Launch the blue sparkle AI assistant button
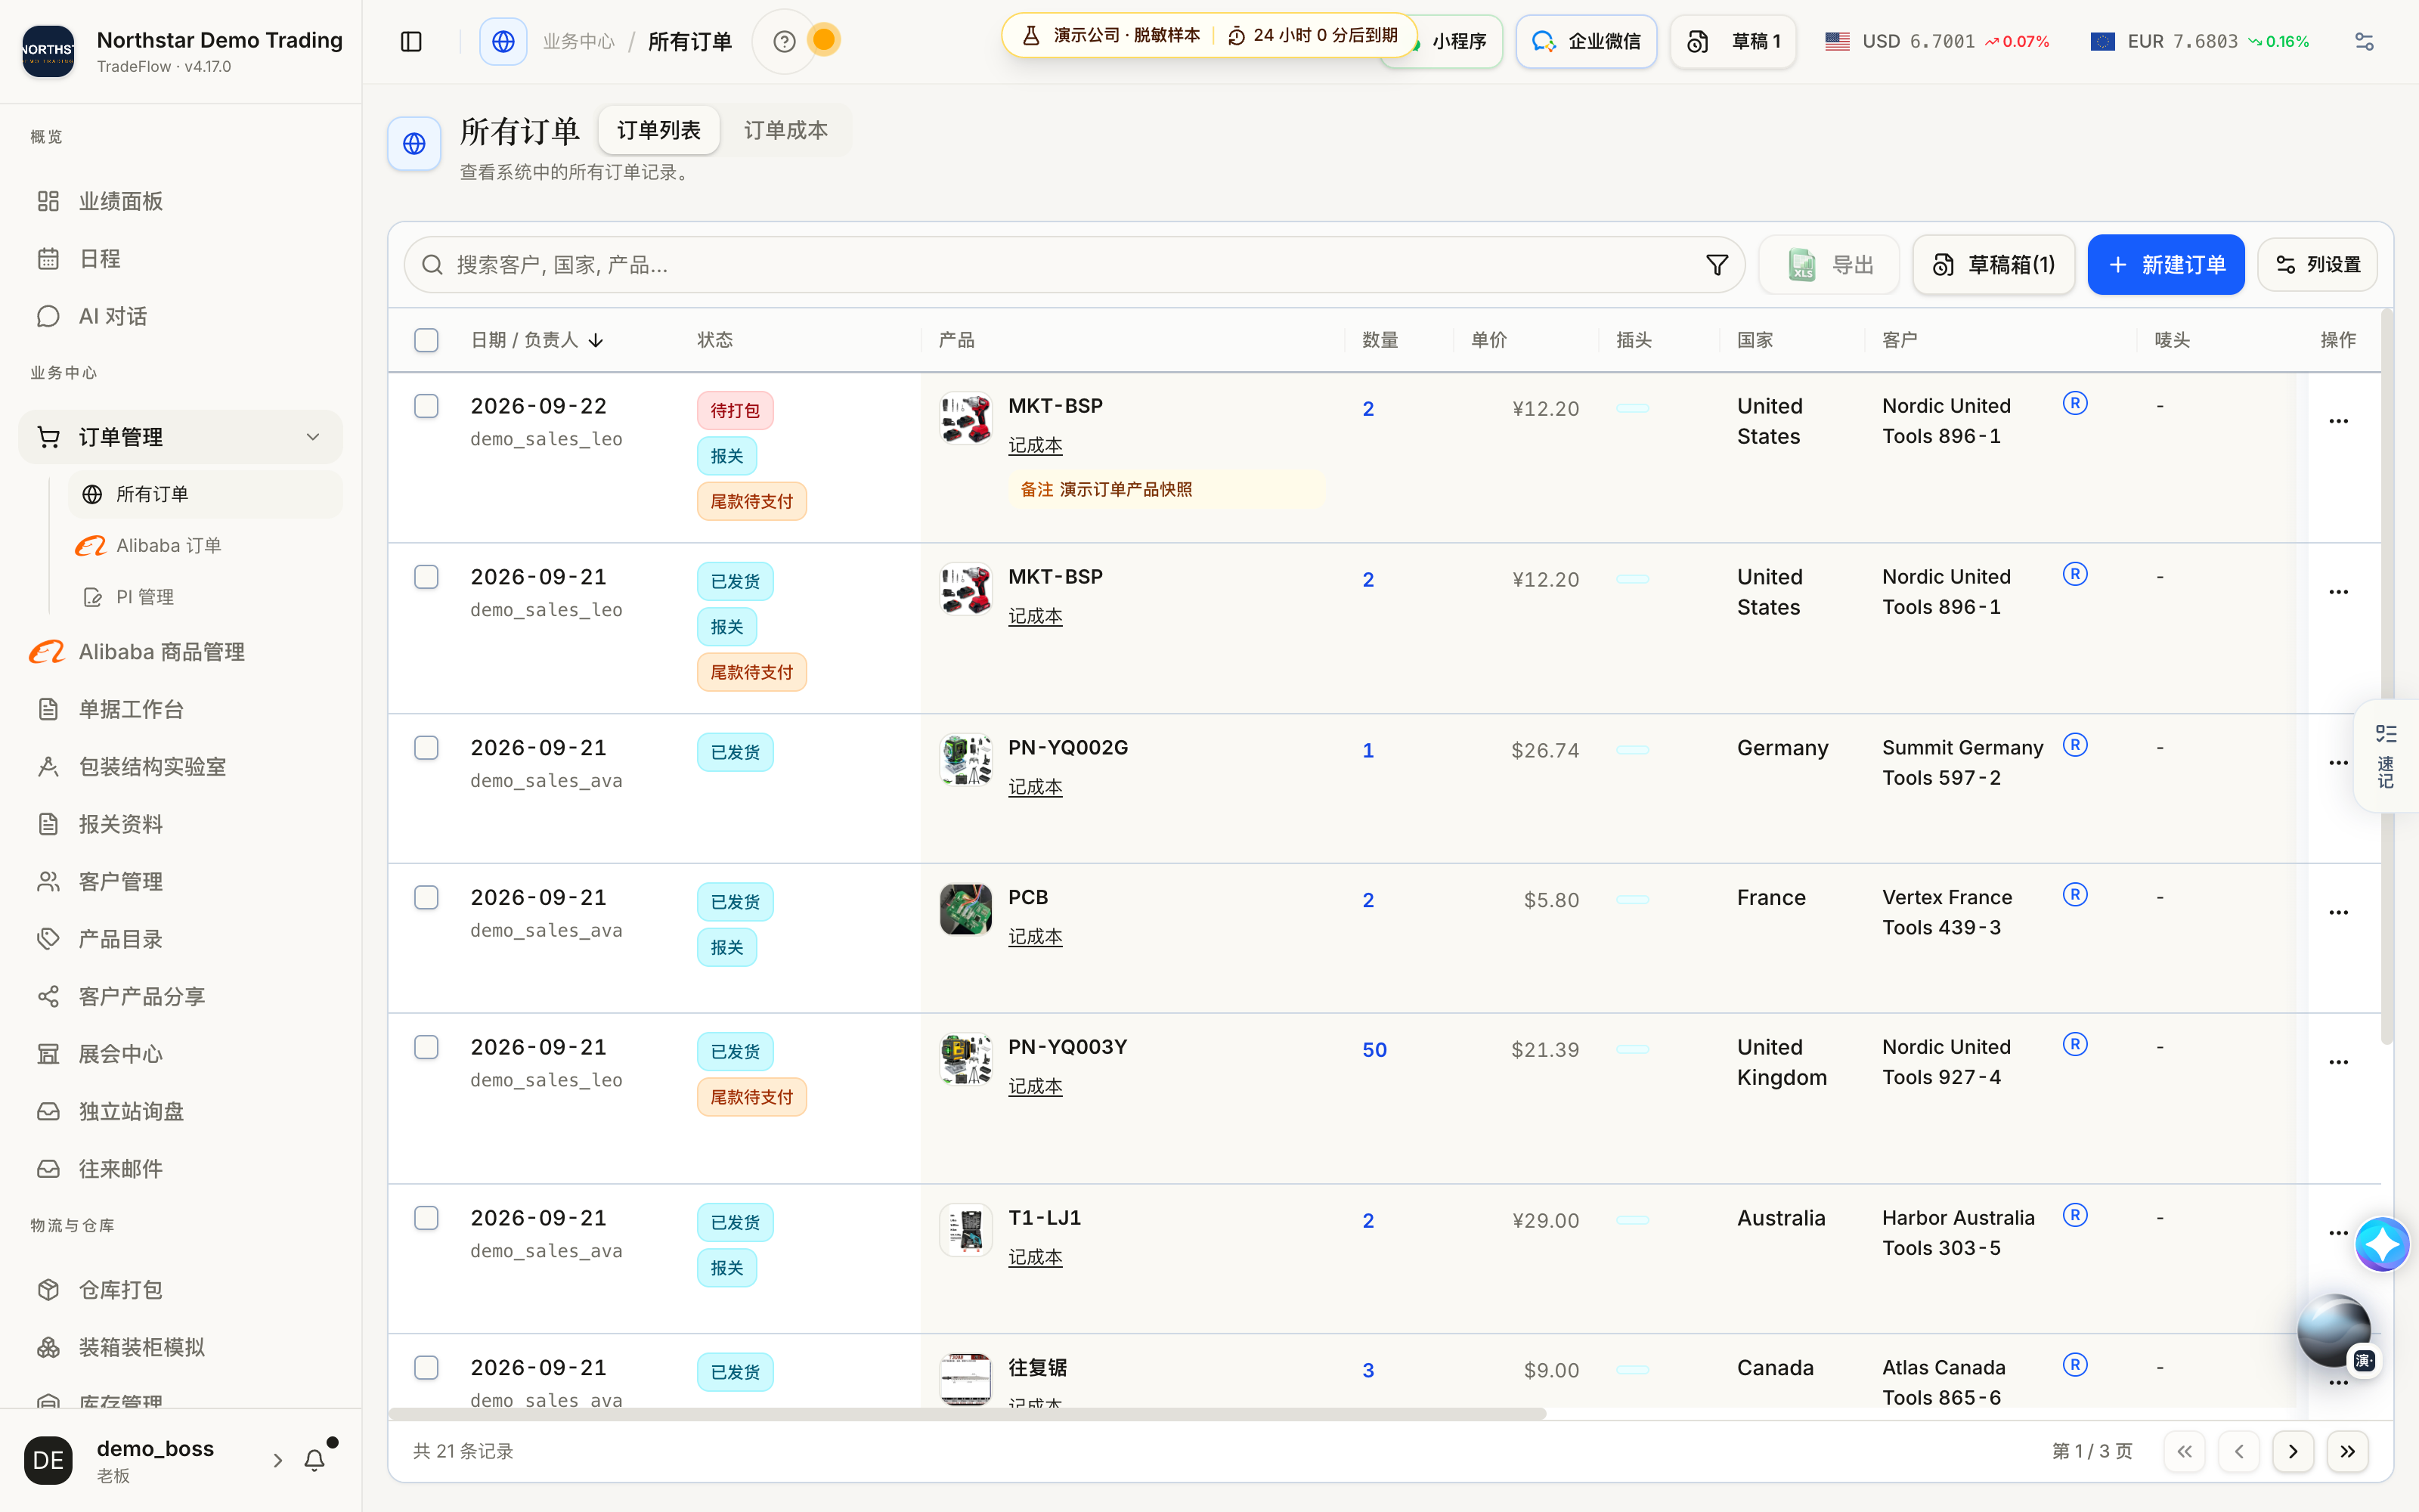This screenshot has width=2419, height=1512. (x=2382, y=1244)
